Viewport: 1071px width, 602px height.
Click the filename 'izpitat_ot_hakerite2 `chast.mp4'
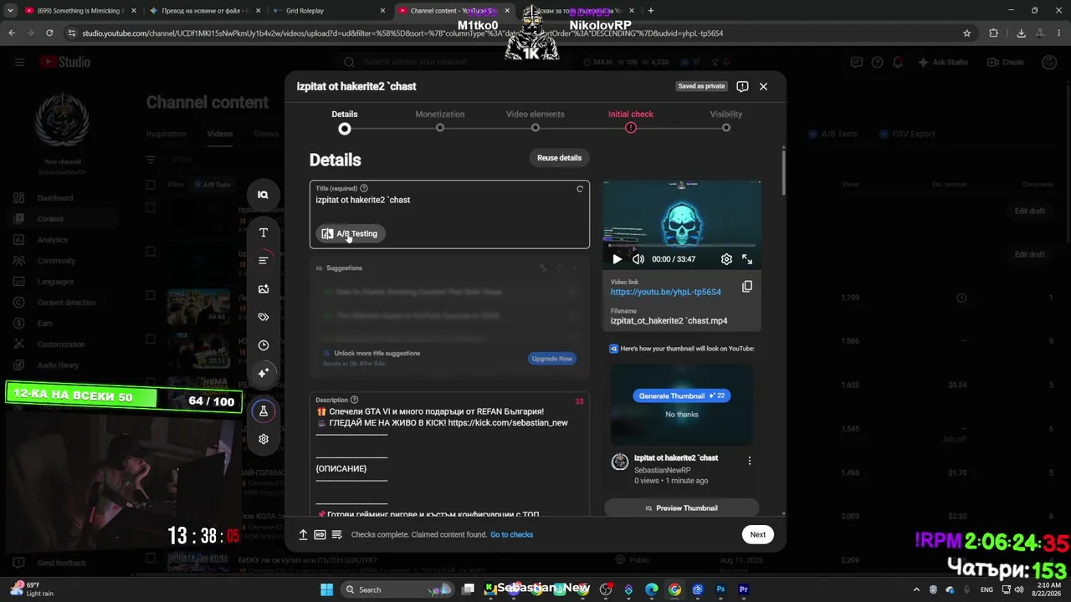669,321
